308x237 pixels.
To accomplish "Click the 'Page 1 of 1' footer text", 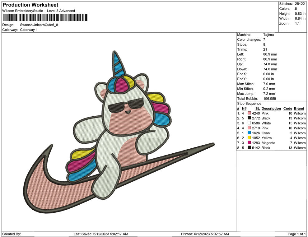I will coord(296,234).
